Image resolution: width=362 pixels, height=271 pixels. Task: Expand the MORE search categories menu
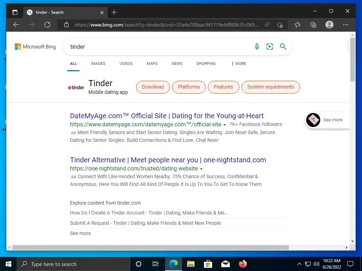(239, 64)
